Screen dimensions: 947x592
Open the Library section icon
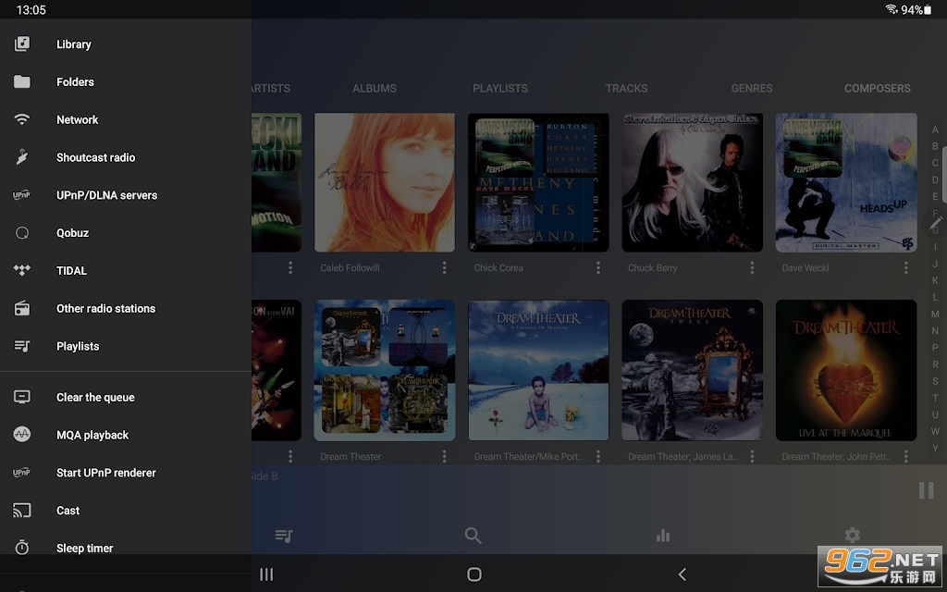[22, 44]
